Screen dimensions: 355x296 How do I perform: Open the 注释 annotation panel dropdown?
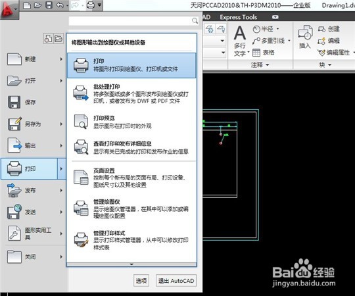pyautogui.click(x=260, y=64)
